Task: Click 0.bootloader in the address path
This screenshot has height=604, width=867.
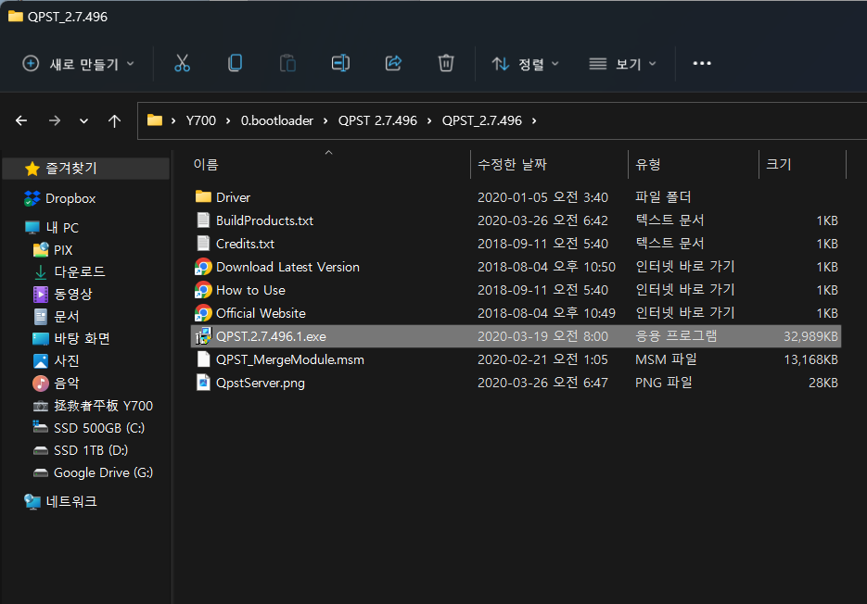Action: pos(277,120)
